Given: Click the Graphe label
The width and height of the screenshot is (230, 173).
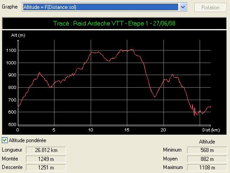Looking at the screenshot, I should tap(10, 7).
